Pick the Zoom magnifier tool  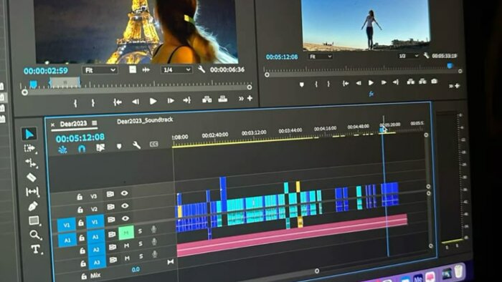tap(35, 235)
